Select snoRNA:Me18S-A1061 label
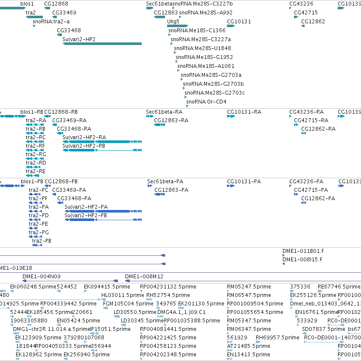Viewport: 361px width, 361px height. pyautogui.click(x=206, y=66)
